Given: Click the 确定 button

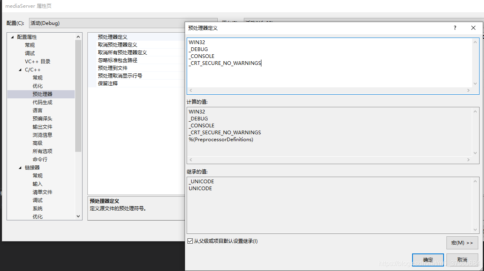Looking at the screenshot, I should coord(428,260).
